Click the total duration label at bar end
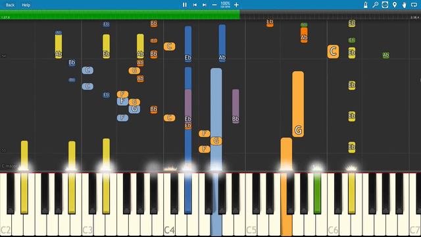Screen dimensions: 421x237 click(x=415, y=18)
